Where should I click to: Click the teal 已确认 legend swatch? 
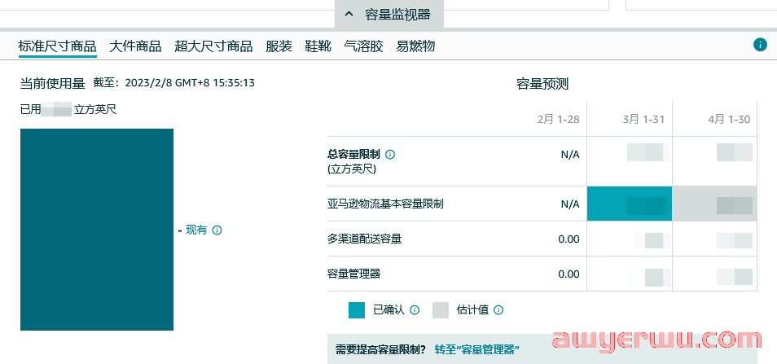click(x=356, y=310)
